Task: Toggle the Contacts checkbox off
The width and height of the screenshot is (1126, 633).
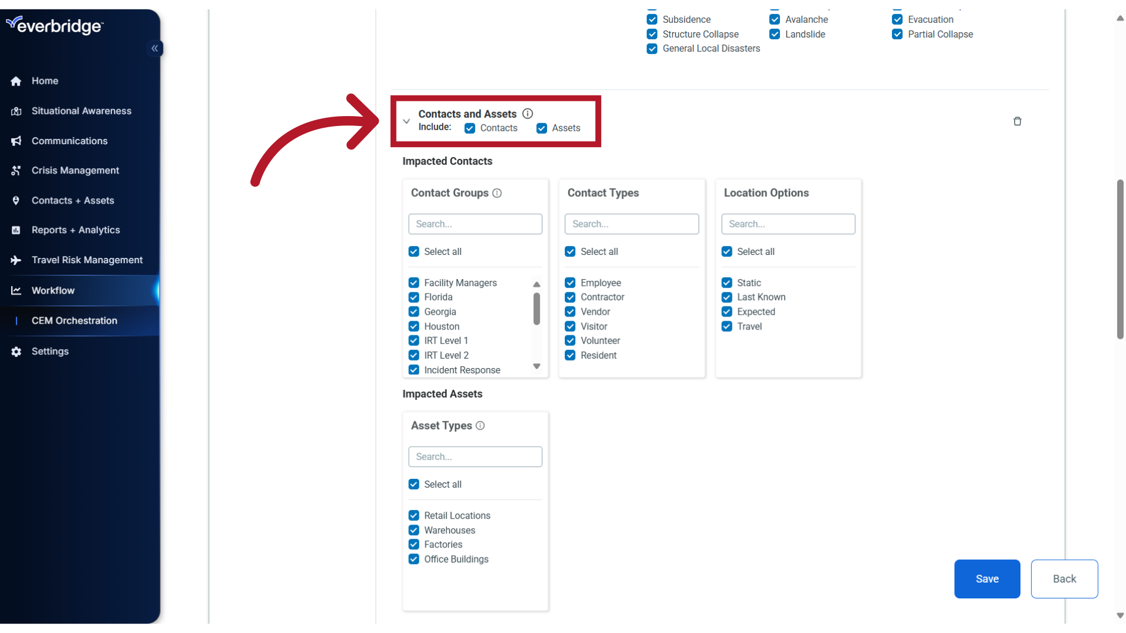Action: pyautogui.click(x=469, y=128)
